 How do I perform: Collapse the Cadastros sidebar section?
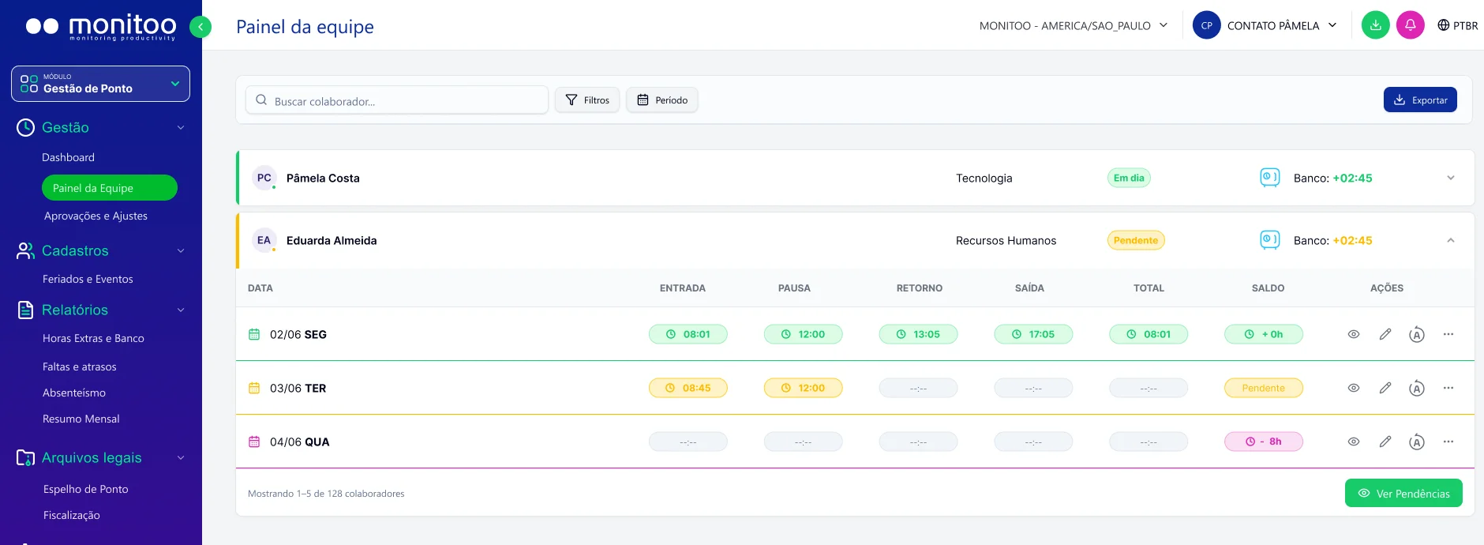[181, 250]
